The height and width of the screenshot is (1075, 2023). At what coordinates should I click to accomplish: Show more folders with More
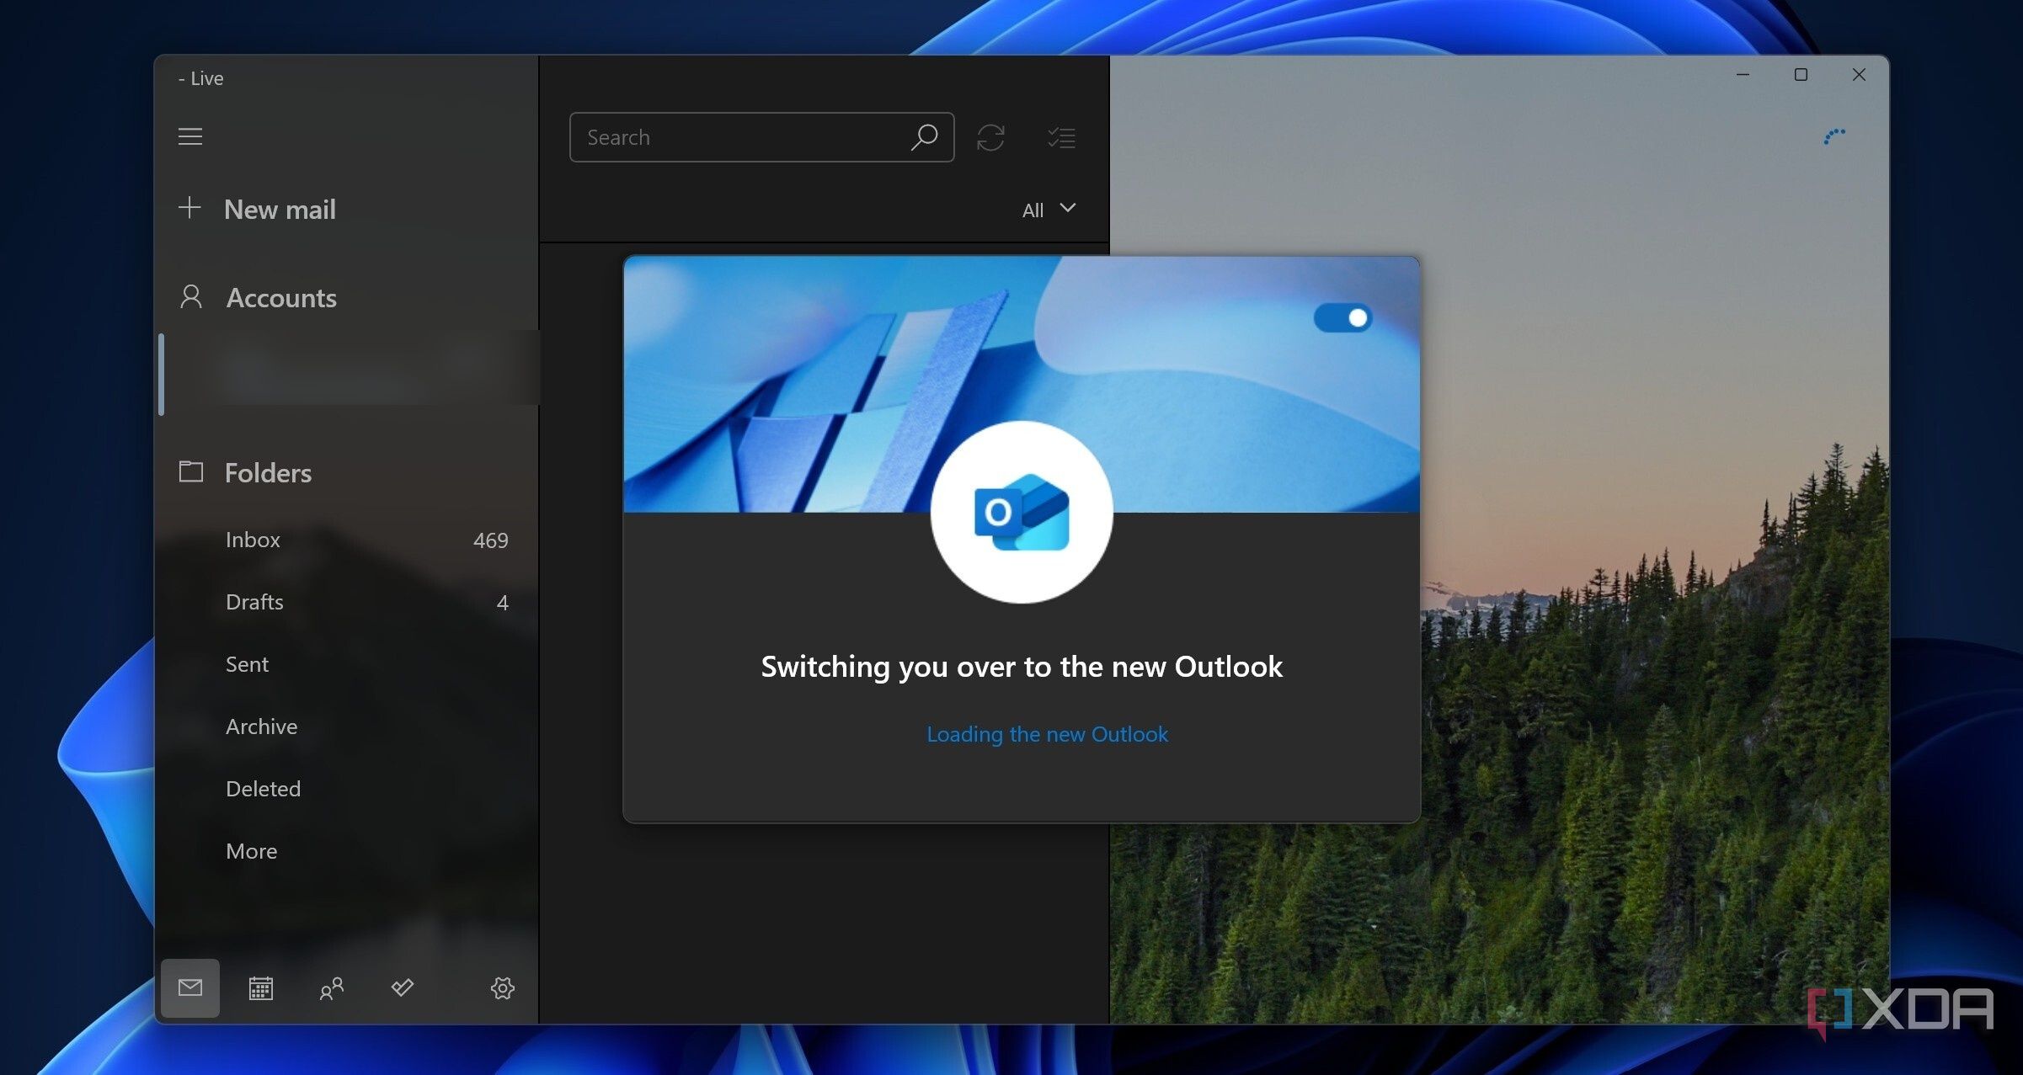(x=251, y=850)
